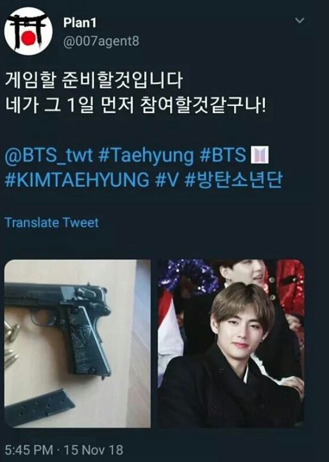Open the right attached photo thumbnail
This screenshot has width=329, height=462.
coord(231,343)
